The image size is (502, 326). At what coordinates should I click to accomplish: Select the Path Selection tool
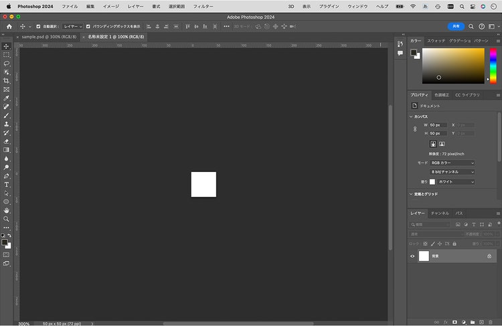(x=6, y=193)
